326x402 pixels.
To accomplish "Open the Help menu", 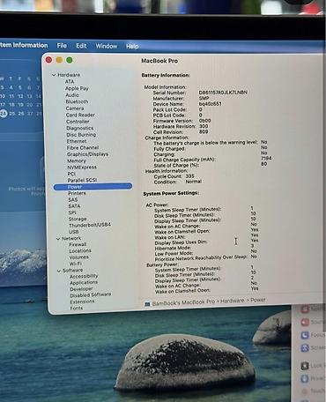I will point(132,47).
